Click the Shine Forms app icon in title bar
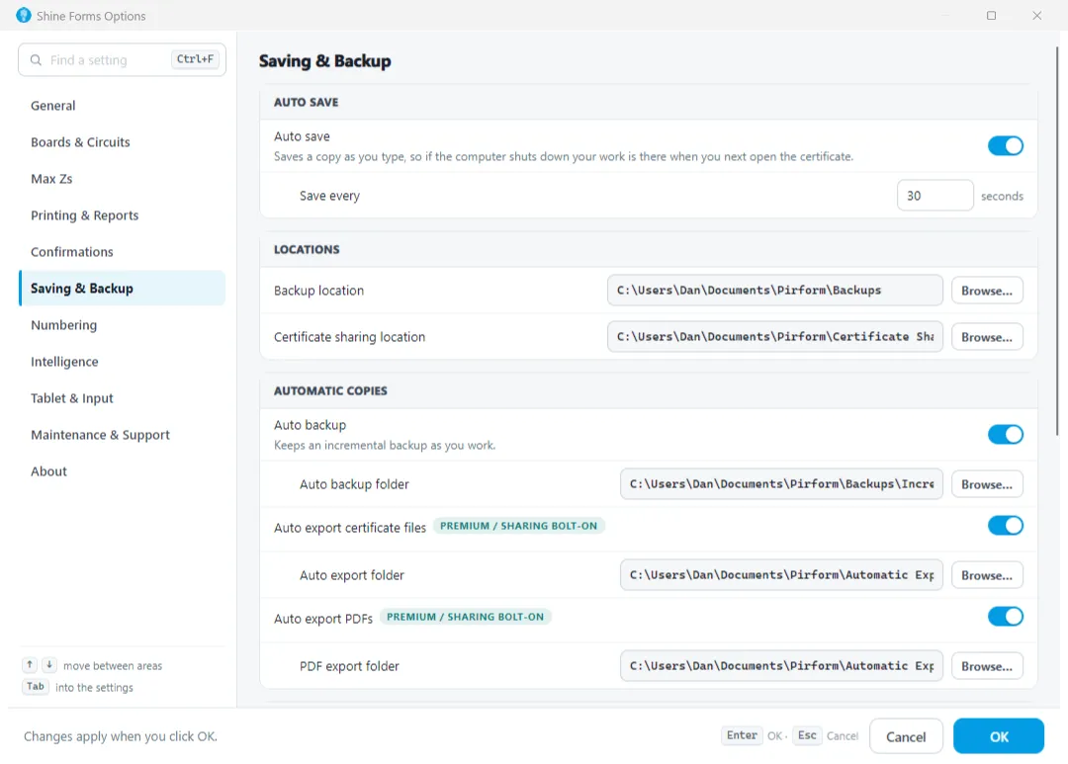The height and width of the screenshot is (764, 1068). (23, 15)
